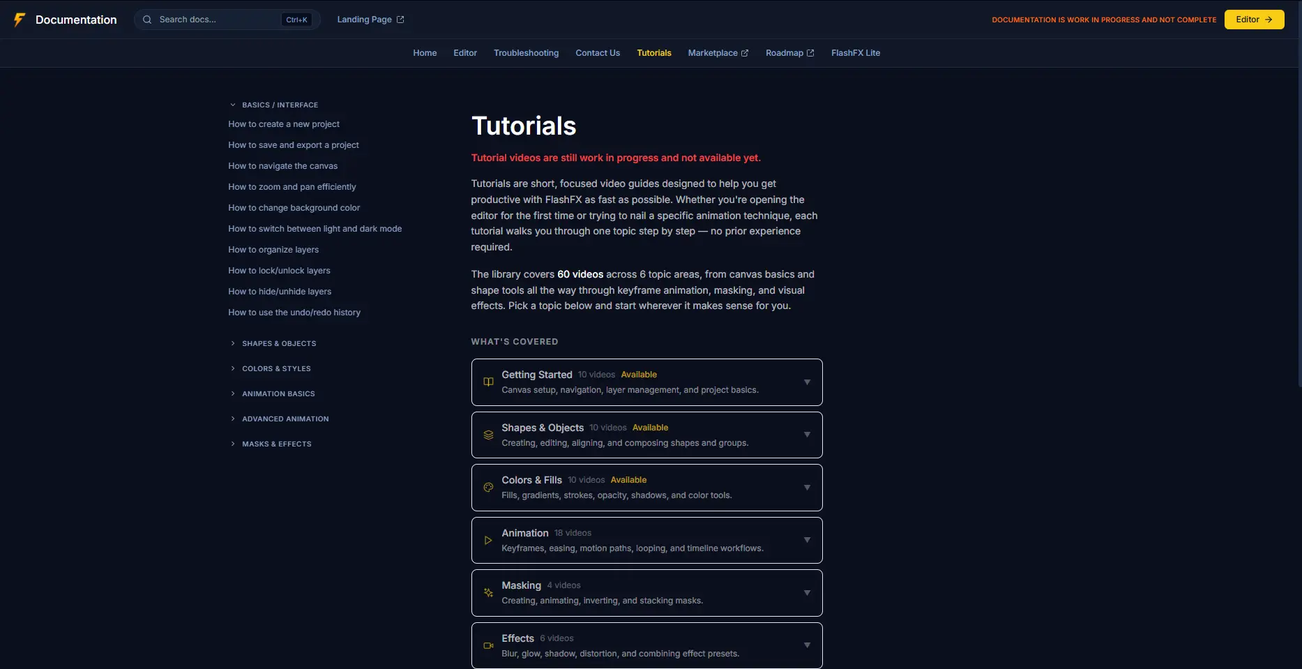Click the Tutorials page heading

tap(524, 126)
